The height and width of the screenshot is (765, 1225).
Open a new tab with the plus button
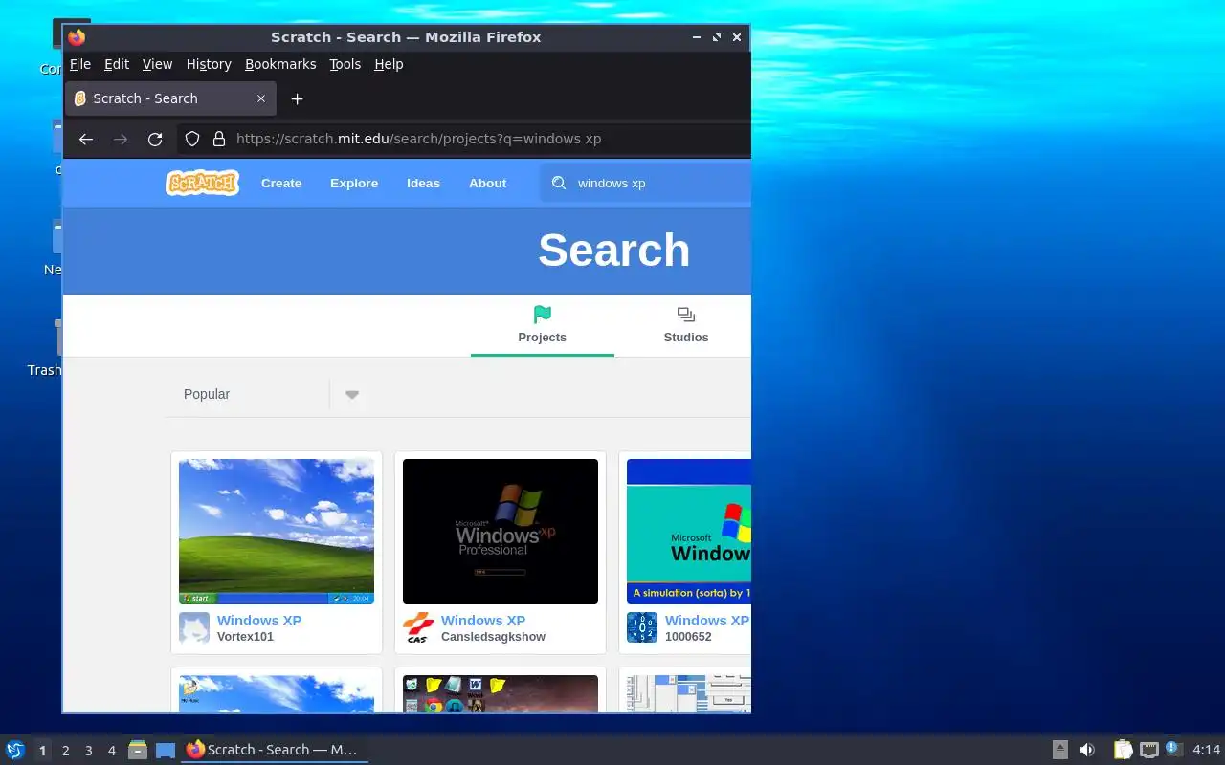point(297,98)
